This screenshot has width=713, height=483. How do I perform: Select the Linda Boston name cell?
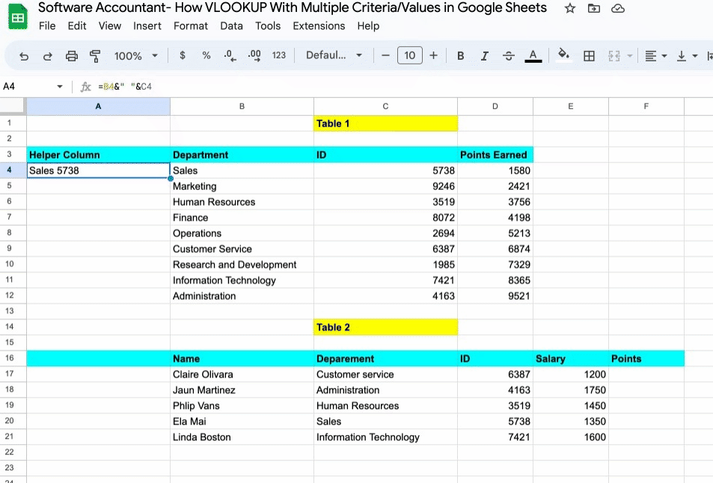pos(242,437)
